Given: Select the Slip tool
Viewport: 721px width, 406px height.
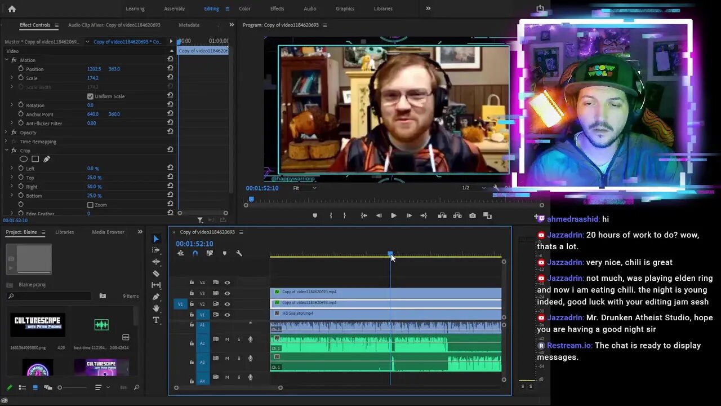Looking at the screenshot, I should point(156,285).
